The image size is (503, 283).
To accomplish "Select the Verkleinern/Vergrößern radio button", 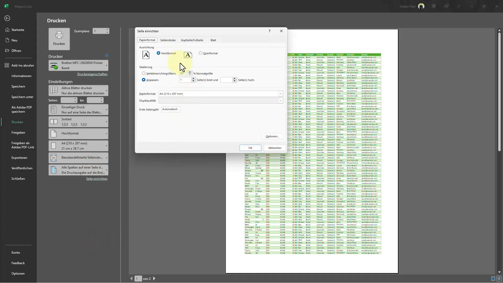I will click(x=144, y=74).
